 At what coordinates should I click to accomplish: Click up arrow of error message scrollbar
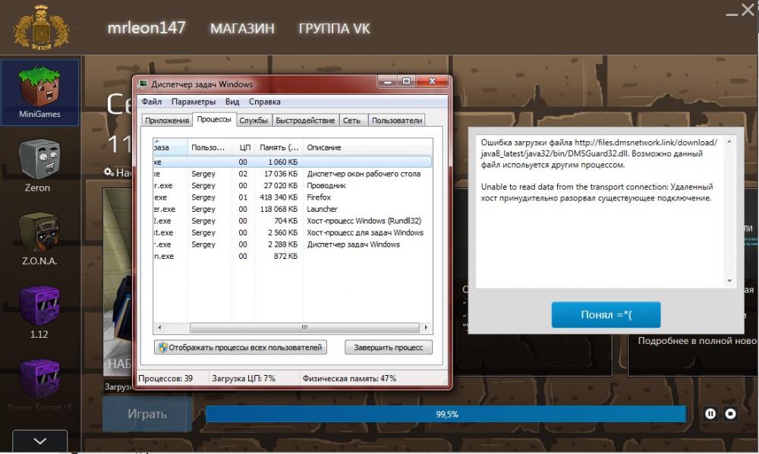729,141
